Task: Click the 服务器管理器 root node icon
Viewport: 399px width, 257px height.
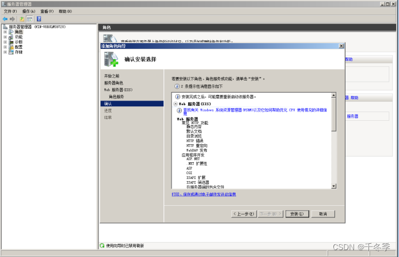Action: pyautogui.click(x=5, y=26)
